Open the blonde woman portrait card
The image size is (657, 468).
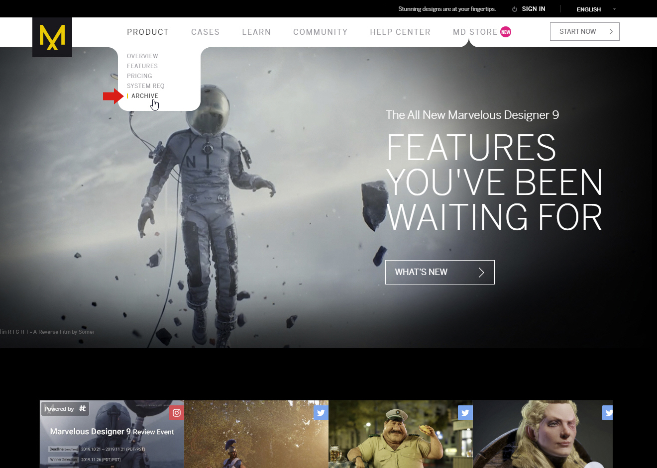[x=543, y=434]
